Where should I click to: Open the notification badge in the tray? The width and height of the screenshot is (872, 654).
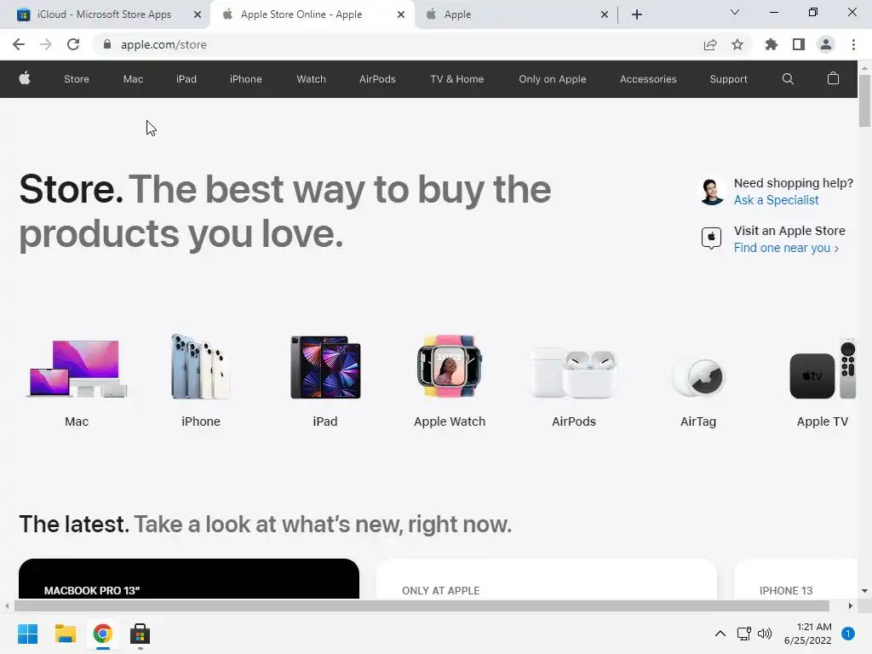pos(848,634)
